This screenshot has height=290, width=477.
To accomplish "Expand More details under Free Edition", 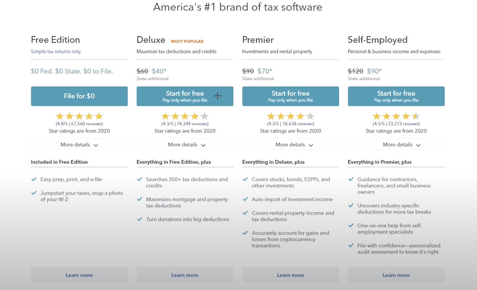I will click(79, 145).
